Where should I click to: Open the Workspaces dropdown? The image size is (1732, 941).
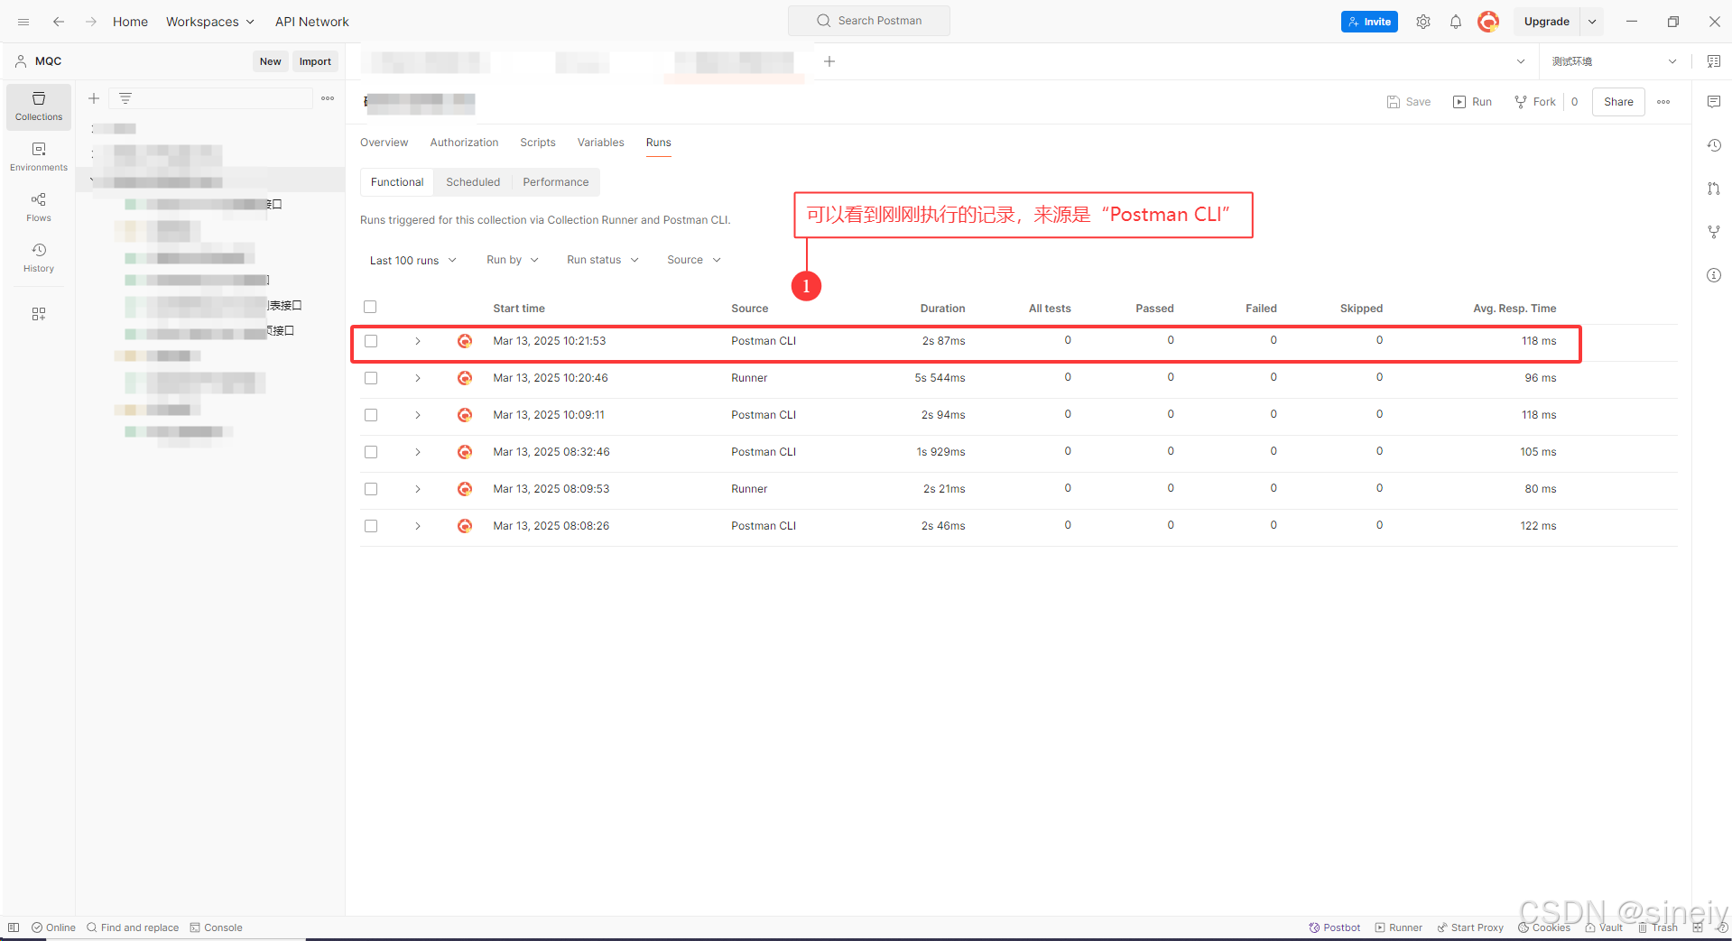tap(210, 22)
